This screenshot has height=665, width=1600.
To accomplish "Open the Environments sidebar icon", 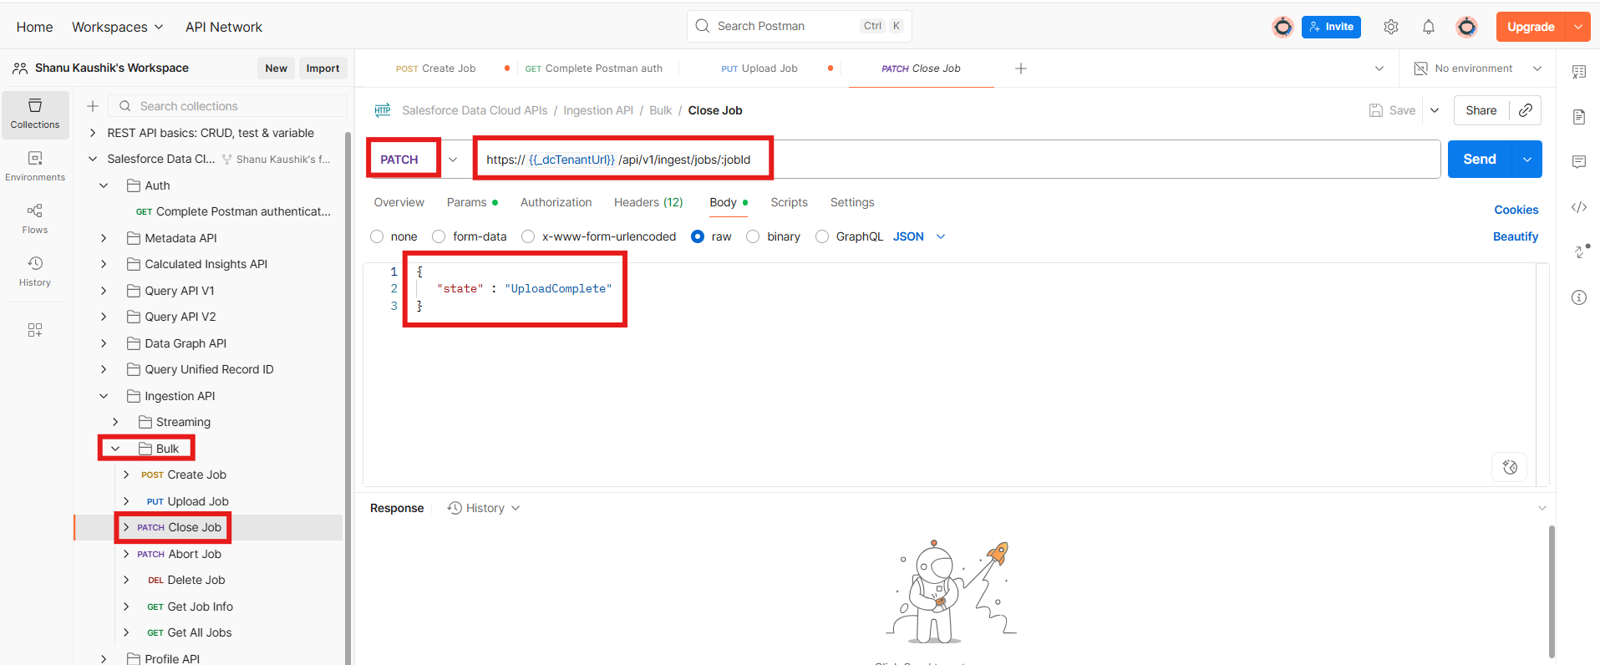I will pyautogui.click(x=35, y=165).
